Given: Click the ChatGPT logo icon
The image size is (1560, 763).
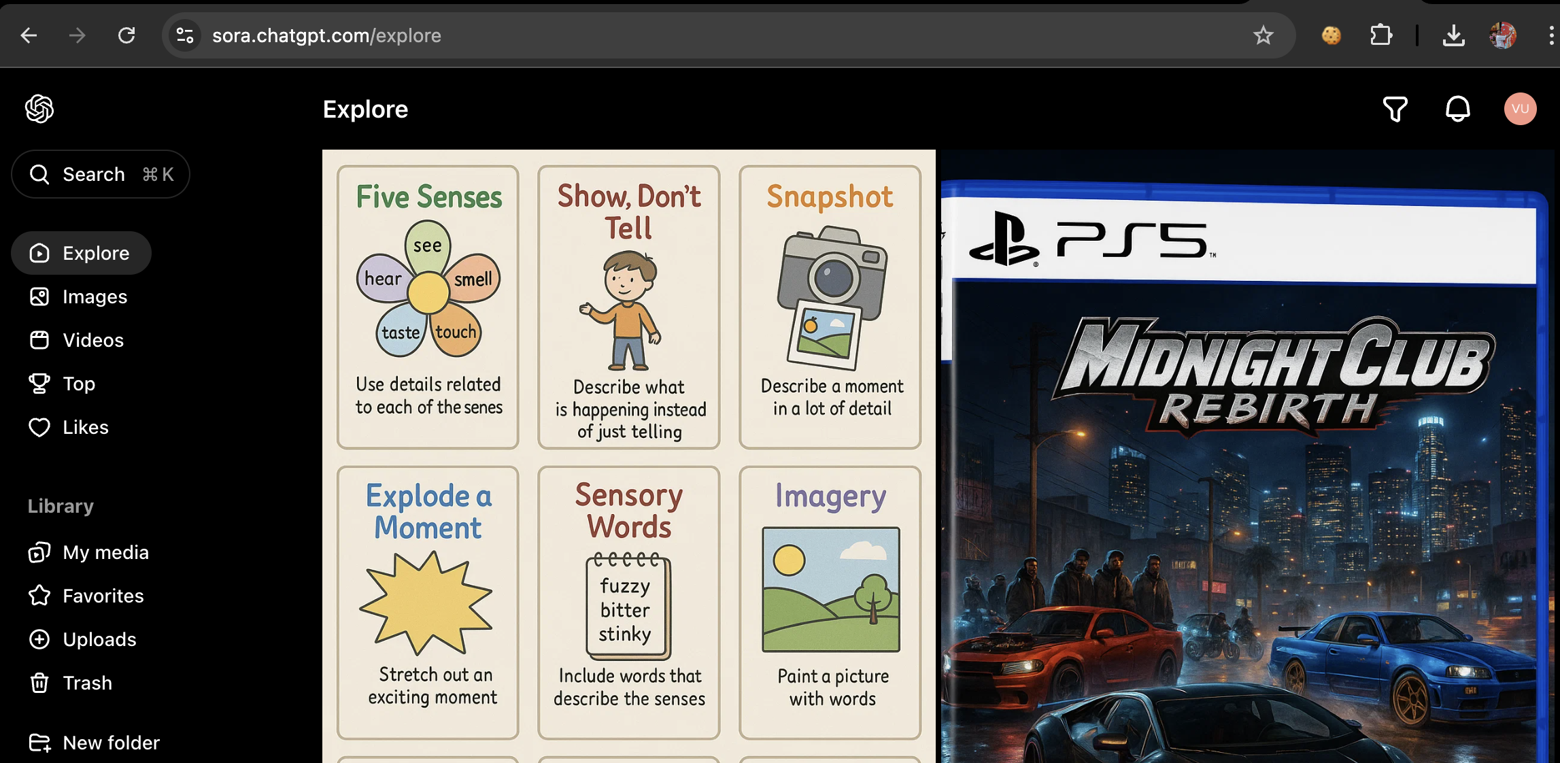Looking at the screenshot, I should pyautogui.click(x=39, y=109).
